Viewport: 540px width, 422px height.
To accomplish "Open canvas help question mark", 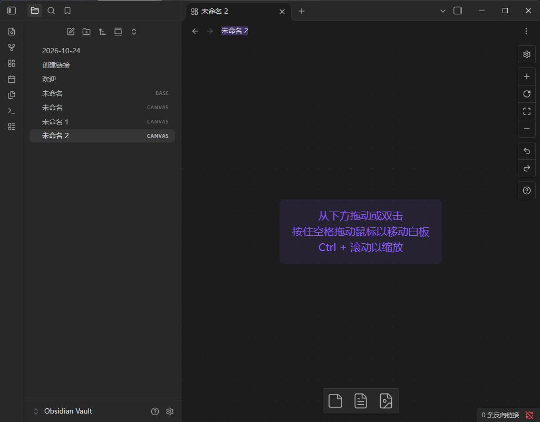I will tap(527, 190).
